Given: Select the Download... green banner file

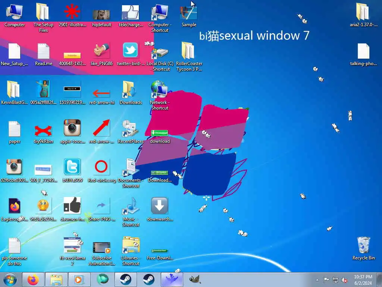Looking at the screenshot, I should tap(160, 176).
